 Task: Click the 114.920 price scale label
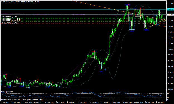pyautogui.click(x=170, y=32)
